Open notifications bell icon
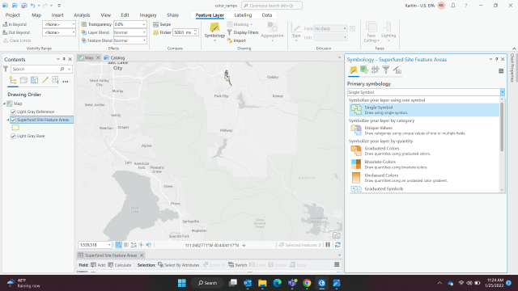 453,6
